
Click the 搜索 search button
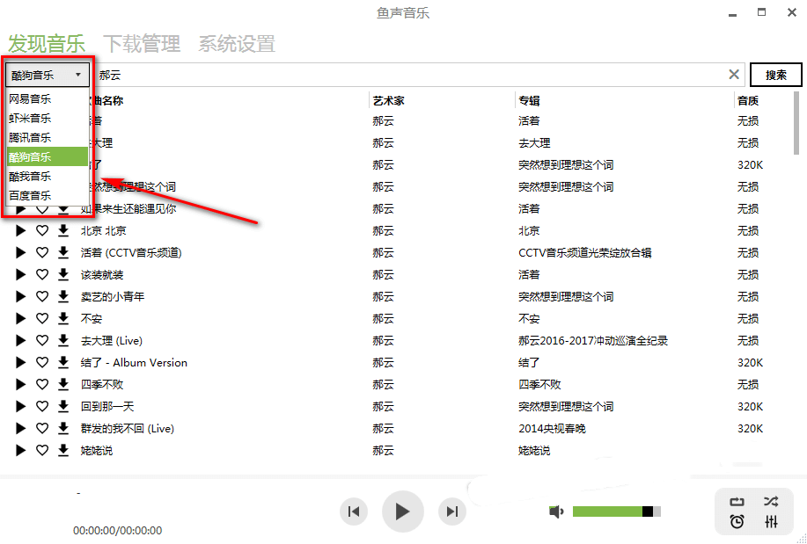click(x=775, y=75)
